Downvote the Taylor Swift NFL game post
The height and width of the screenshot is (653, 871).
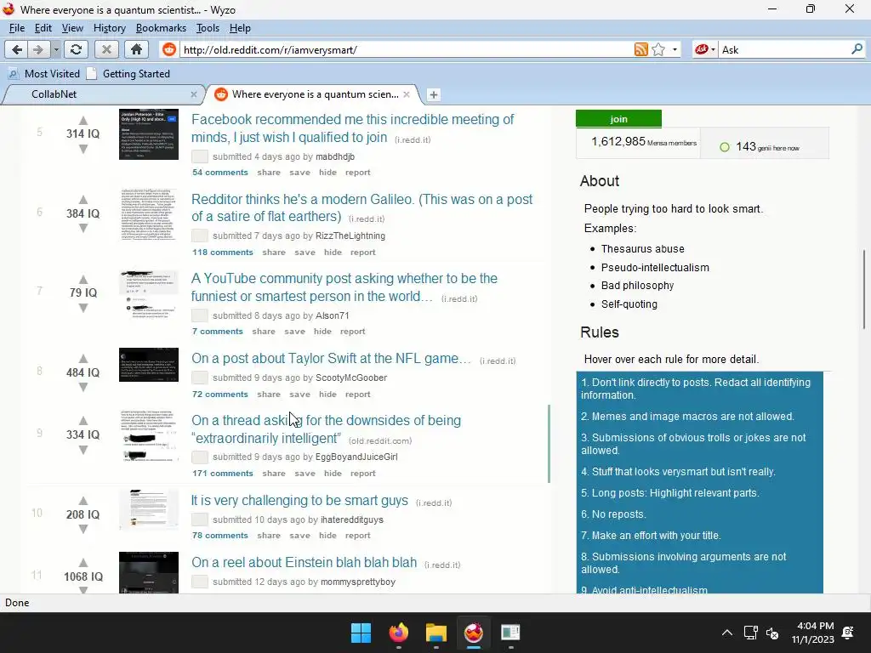coord(83,387)
